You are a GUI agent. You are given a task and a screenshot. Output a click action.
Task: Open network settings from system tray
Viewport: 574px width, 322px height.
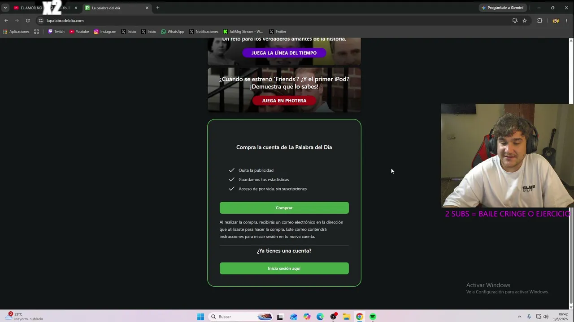coord(539,317)
